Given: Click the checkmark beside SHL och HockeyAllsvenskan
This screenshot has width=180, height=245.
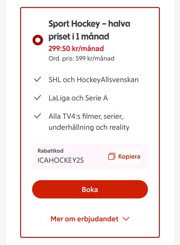Looking at the screenshot, I should (38, 79).
